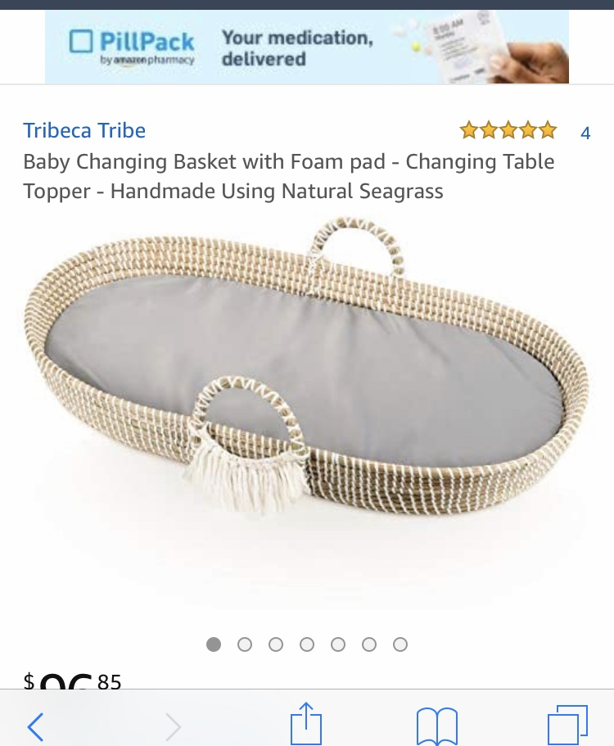The image size is (614, 746).
Task: Select the fifth image carousel dot
Action: click(x=338, y=644)
